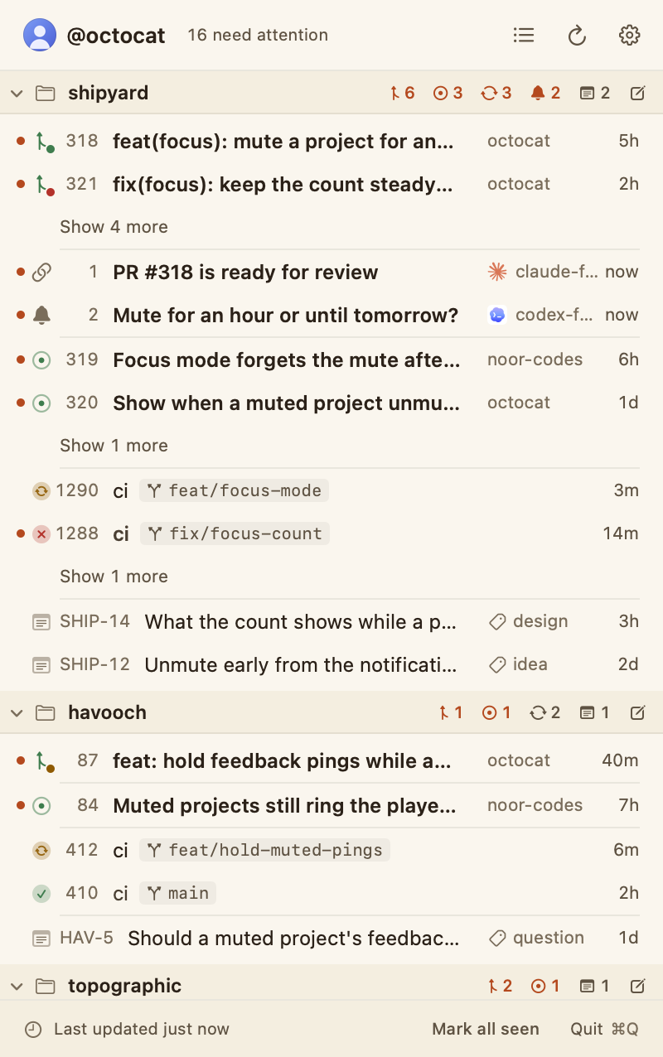Click shipyard workflow runs count 3
The image size is (663, 1057).
(x=496, y=93)
